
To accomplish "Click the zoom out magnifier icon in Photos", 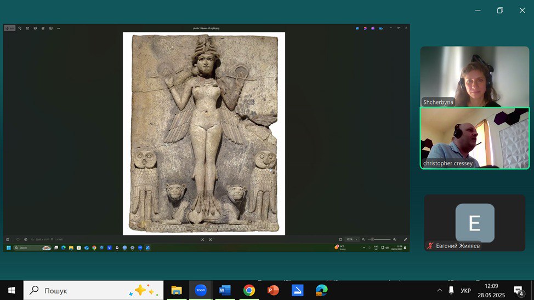I will [x=363, y=239].
